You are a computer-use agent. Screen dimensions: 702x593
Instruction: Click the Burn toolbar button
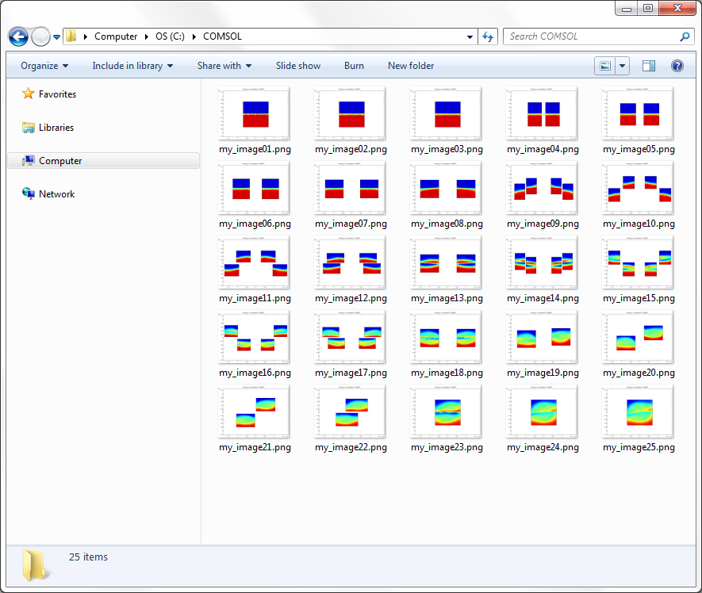pos(354,66)
